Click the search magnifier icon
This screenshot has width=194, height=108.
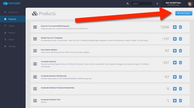point(127,4)
